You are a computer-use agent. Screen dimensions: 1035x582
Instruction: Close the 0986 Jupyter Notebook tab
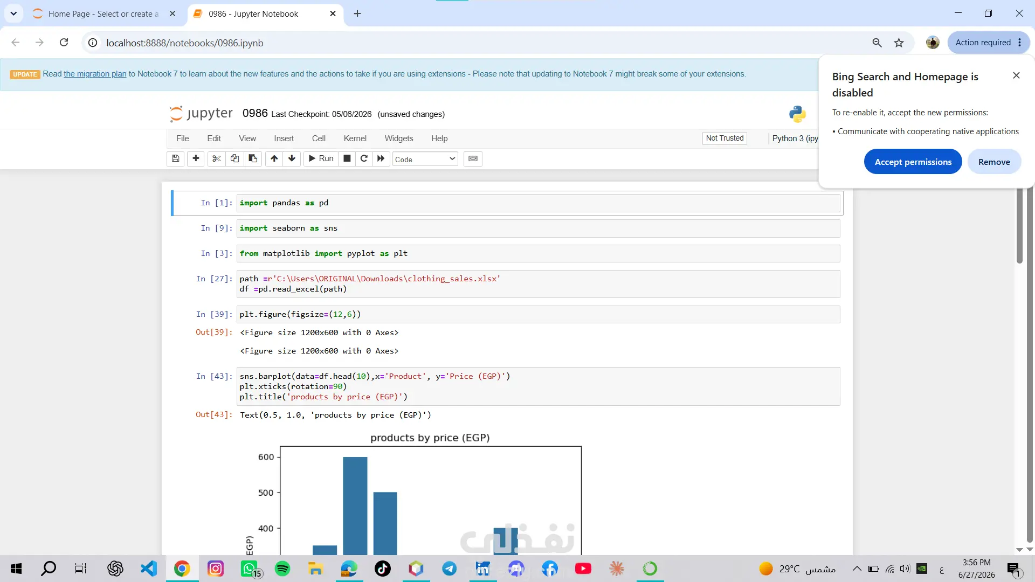333,14
